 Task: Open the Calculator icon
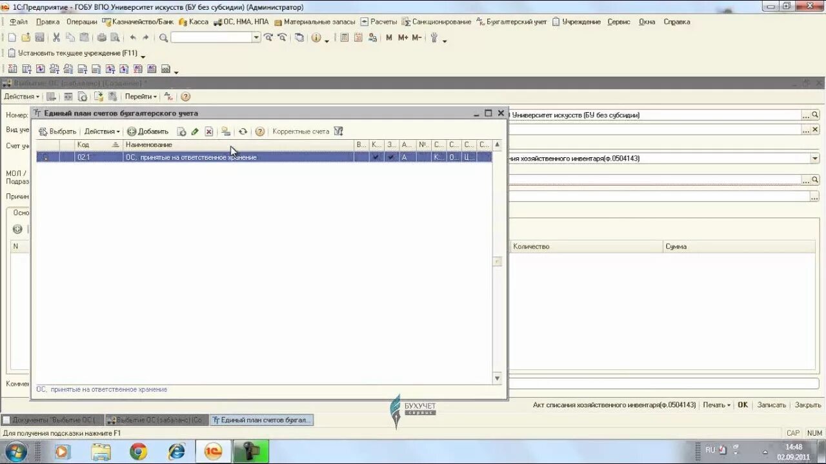tap(344, 37)
